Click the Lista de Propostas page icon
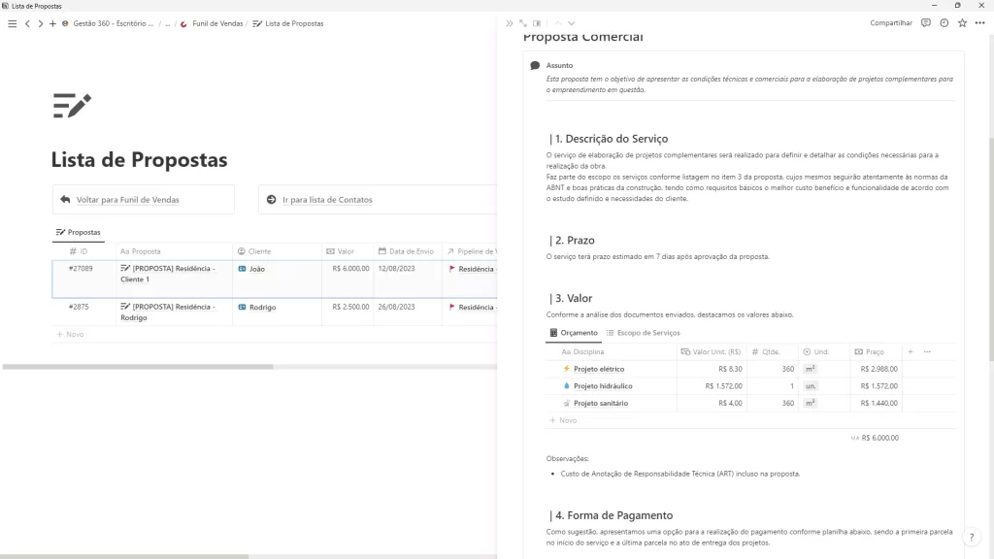994x559 pixels. click(x=72, y=106)
